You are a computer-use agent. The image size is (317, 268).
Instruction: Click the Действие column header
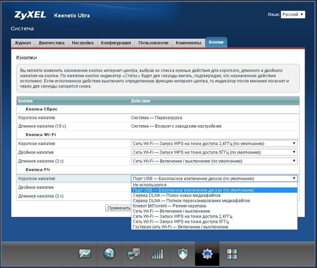[x=141, y=101]
